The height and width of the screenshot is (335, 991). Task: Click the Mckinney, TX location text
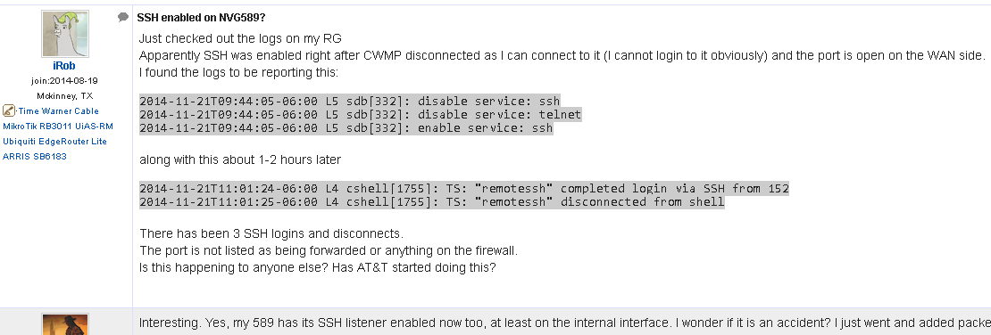[64, 96]
